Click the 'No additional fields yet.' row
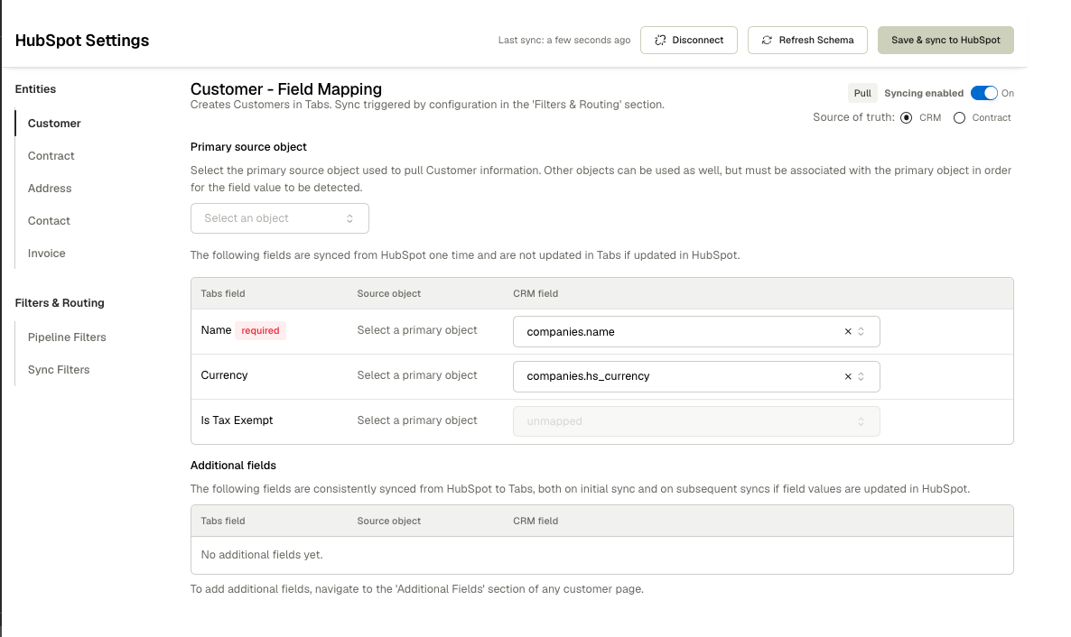 (601, 555)
